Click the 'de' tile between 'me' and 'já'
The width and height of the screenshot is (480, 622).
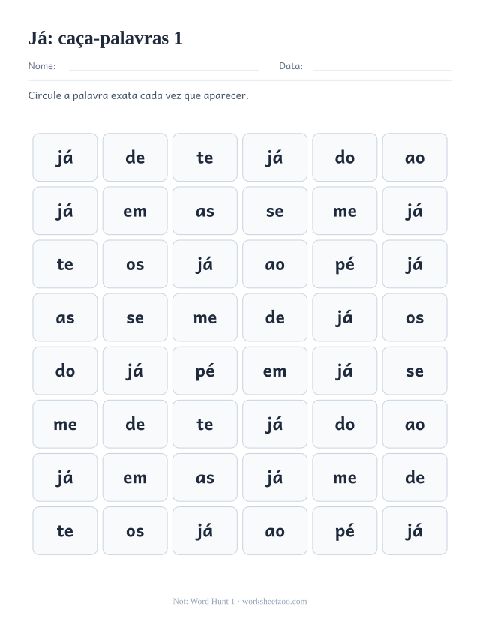pos(274,317)
